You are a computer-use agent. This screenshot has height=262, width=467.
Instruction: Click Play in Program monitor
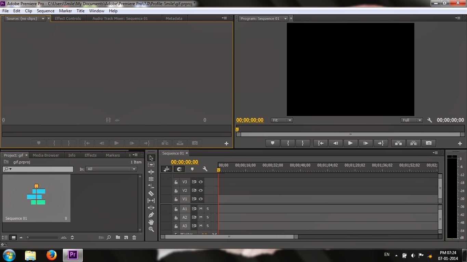[350, 143]
